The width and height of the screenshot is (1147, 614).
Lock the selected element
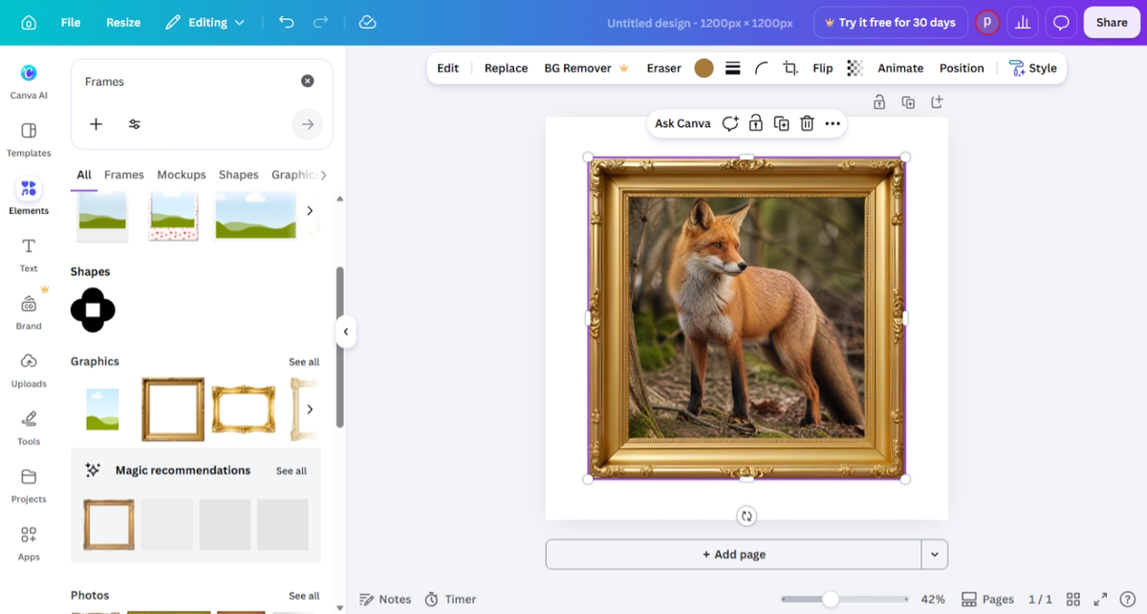tap(756, 123)
